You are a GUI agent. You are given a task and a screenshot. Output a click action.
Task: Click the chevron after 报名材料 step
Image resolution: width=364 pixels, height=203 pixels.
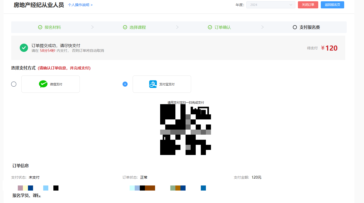[92, 27]
